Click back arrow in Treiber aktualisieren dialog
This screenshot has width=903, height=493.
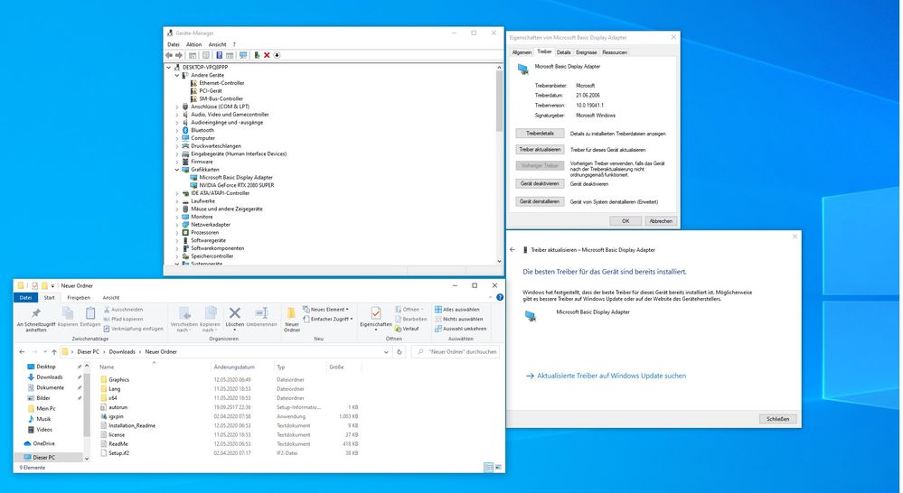point(513,250)
